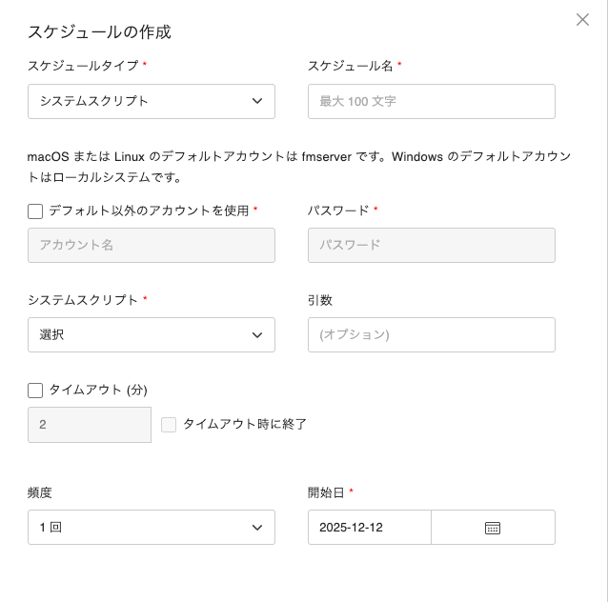Viewport: 608px width, 602px height.
Task: Click the パスワード input field
Action: click(431, 245)
